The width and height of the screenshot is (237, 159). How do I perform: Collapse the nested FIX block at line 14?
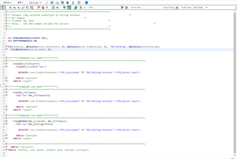(x=6, y=49)
